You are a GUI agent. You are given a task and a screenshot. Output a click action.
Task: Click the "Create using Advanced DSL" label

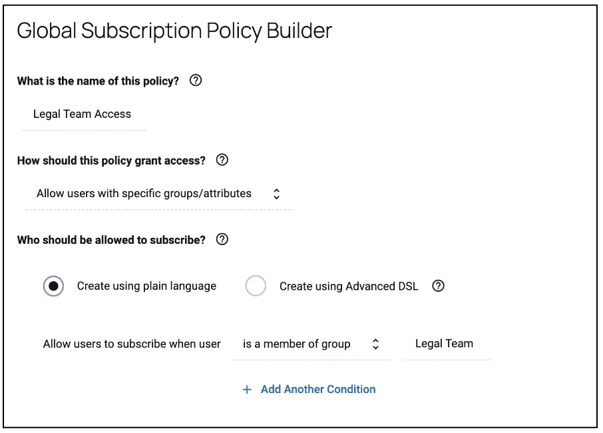[x=349, y=286]
